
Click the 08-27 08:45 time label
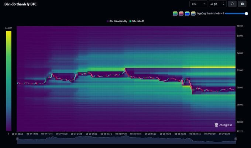(x=17, y=134)
